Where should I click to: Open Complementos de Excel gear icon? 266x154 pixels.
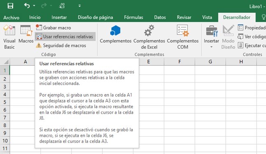[149, 30]
